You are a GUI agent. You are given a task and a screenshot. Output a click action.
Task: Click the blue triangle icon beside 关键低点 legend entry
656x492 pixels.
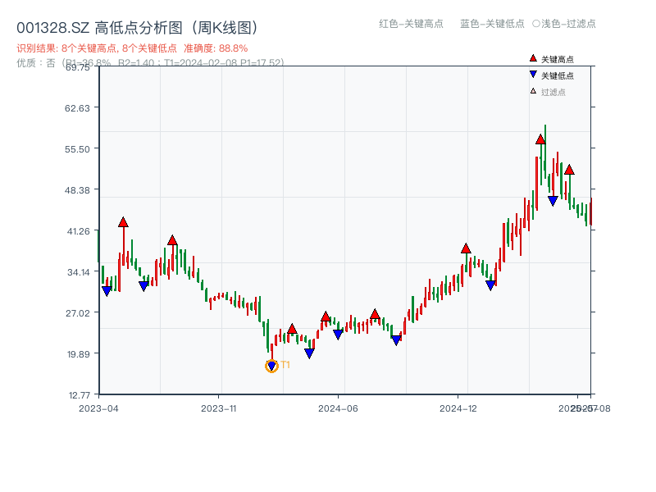click(x=533, y=74)
